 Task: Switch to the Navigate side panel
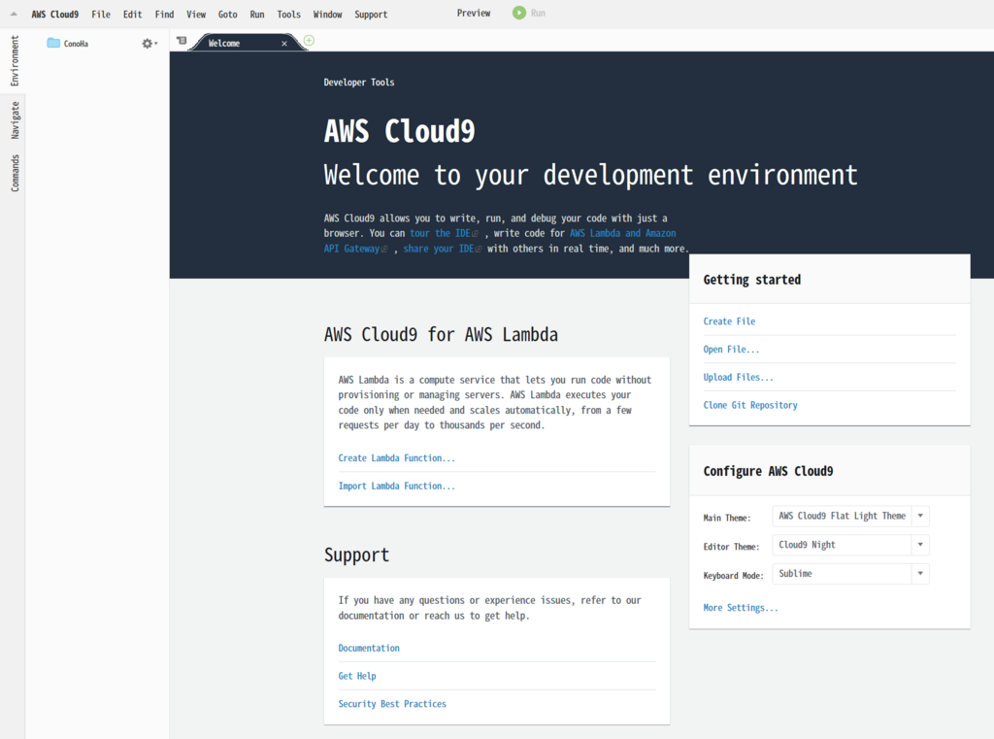pos(15,119)
